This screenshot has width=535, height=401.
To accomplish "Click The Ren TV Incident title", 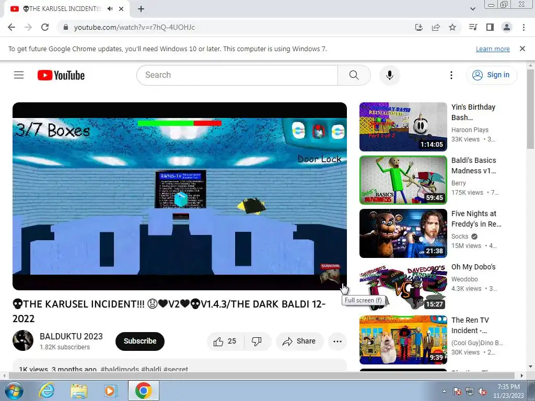I will click(x=470, y=325).
